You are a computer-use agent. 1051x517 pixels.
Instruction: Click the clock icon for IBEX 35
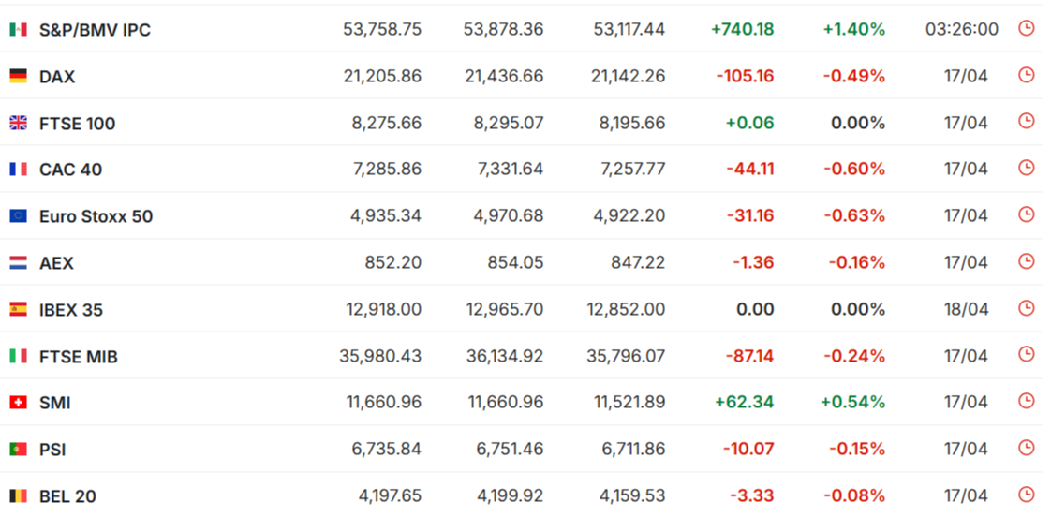(1027, 308)
